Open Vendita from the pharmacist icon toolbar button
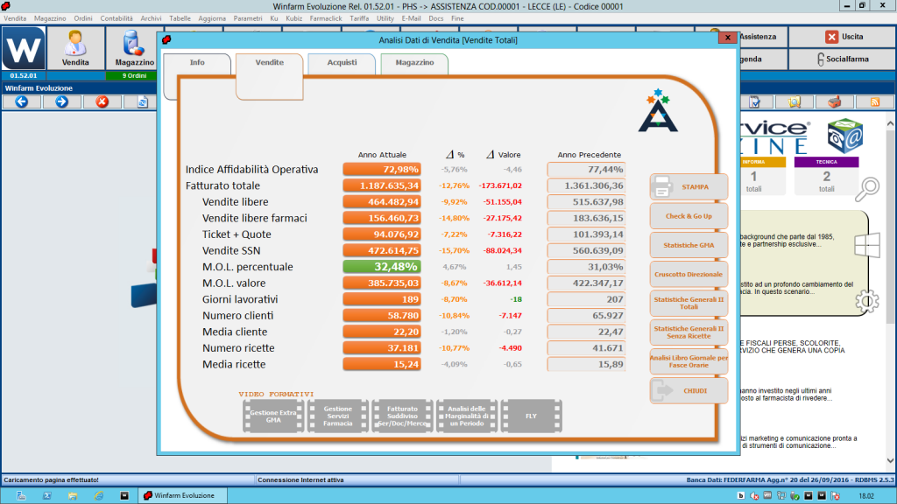Viewport: 897px width, 504px height. (x=75, y=49)
